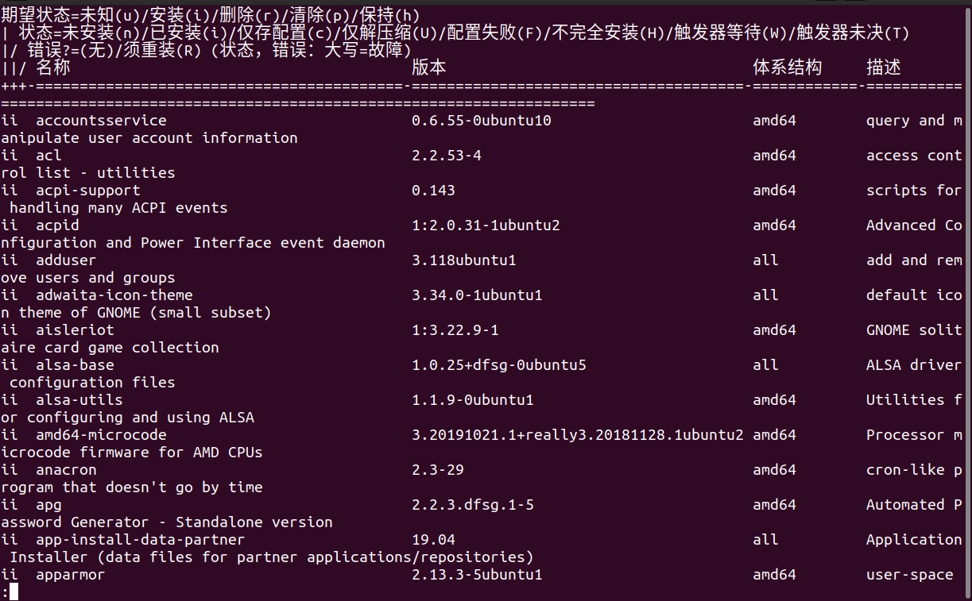Viewport: 972px width, 601px height.
Task: Click the apg package name
Action: (x=48, y=505)
